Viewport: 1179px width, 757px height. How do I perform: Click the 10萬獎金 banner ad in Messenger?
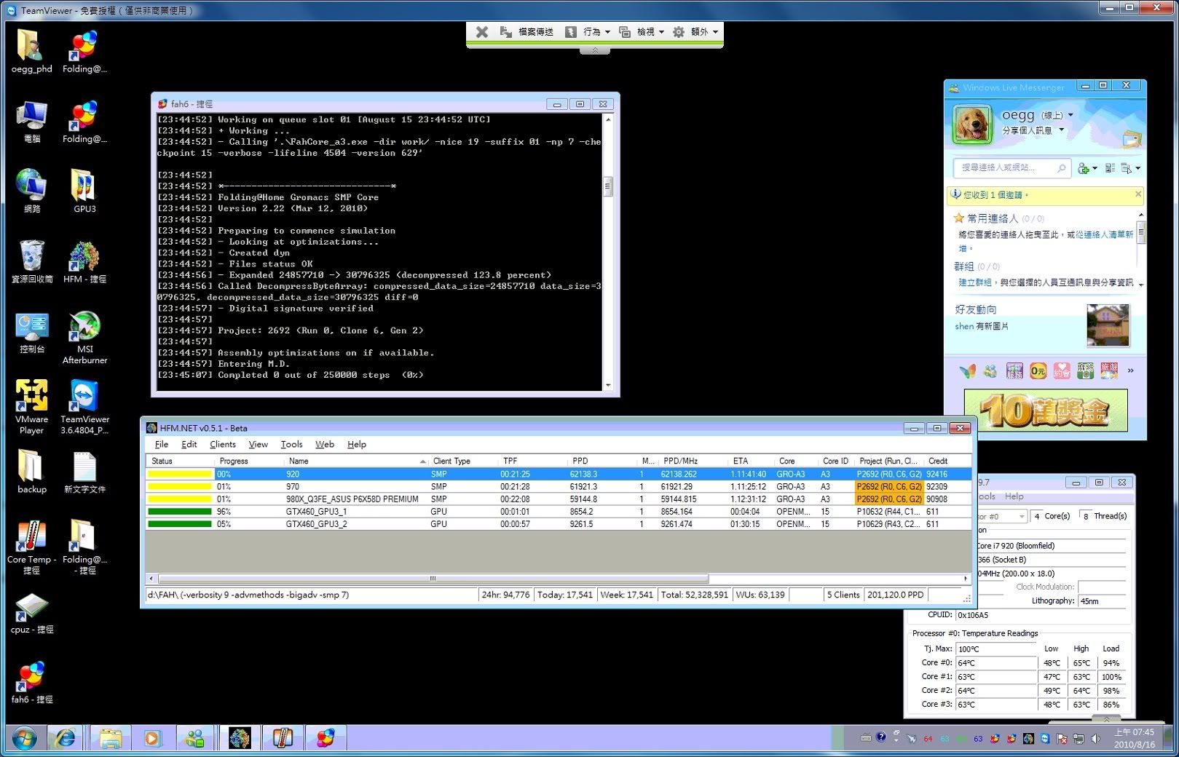pos(1045,411)
